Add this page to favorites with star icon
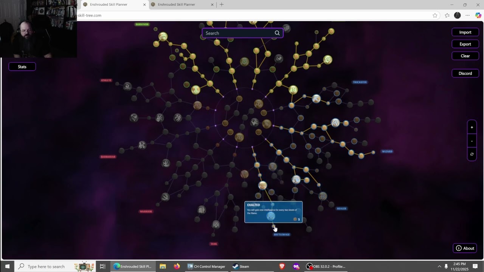Screen dimensions: 484x272 coord(435,15)
